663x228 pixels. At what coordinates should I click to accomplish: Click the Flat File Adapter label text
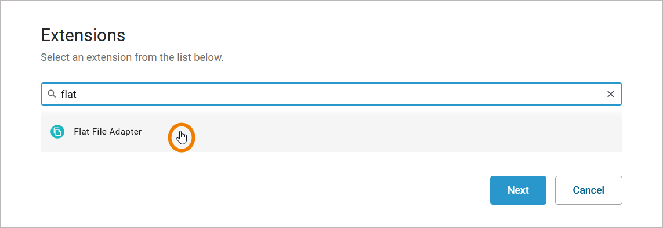click(107, 132)
